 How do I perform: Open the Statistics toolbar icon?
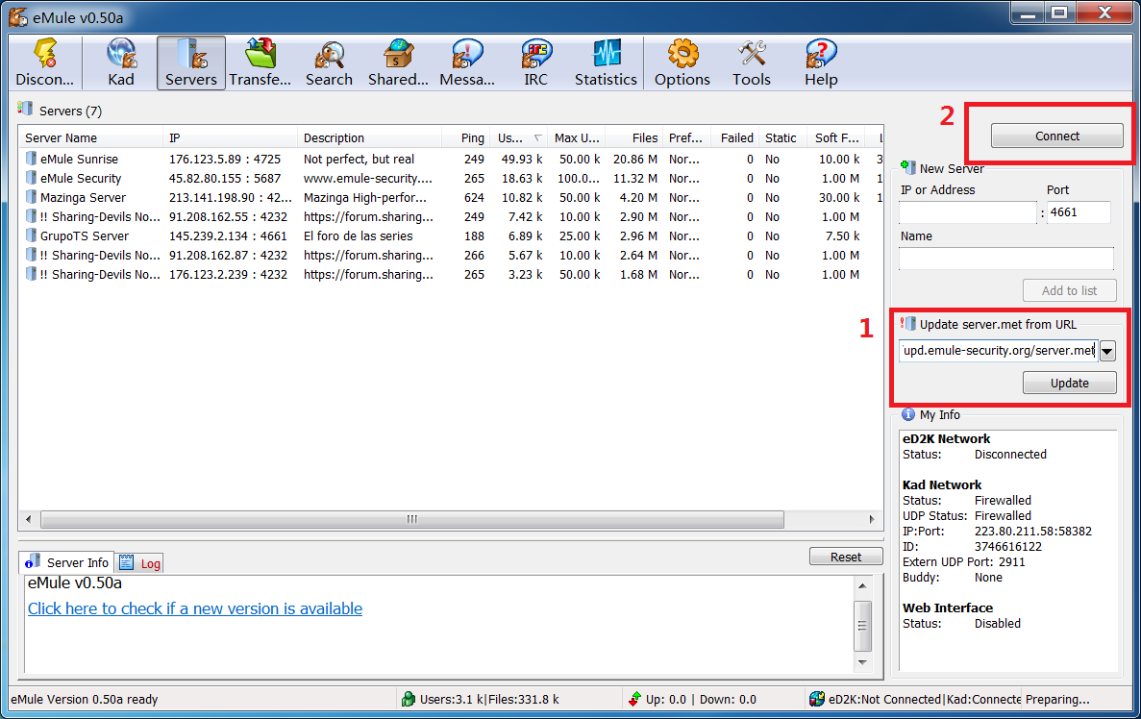click(x=606, y=63)
